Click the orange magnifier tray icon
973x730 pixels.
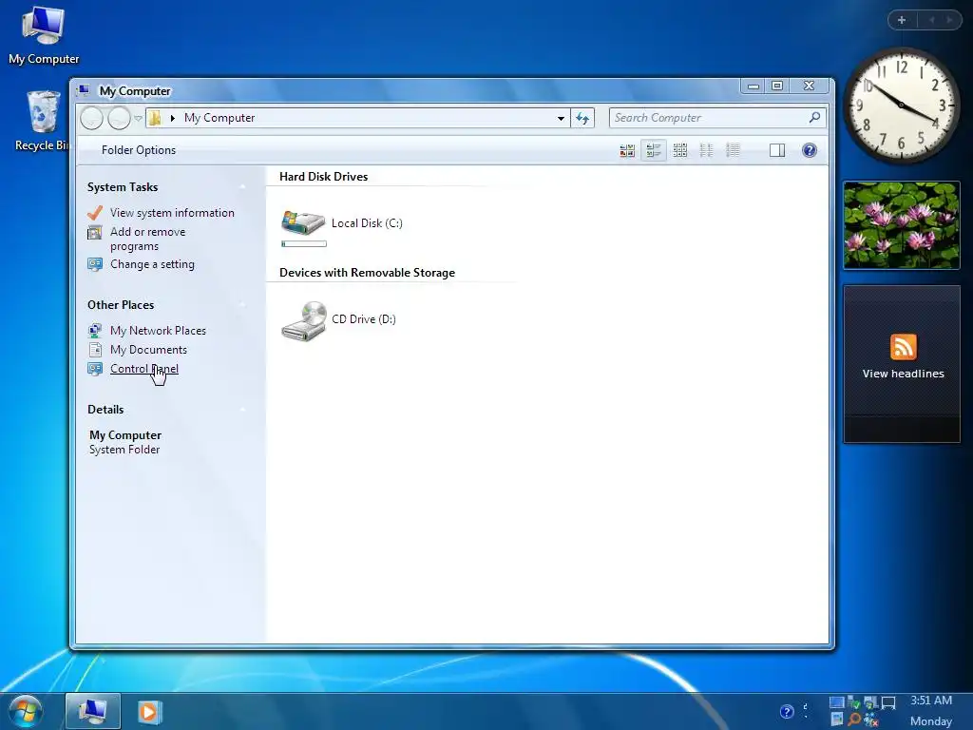click(x=854, y=720)
